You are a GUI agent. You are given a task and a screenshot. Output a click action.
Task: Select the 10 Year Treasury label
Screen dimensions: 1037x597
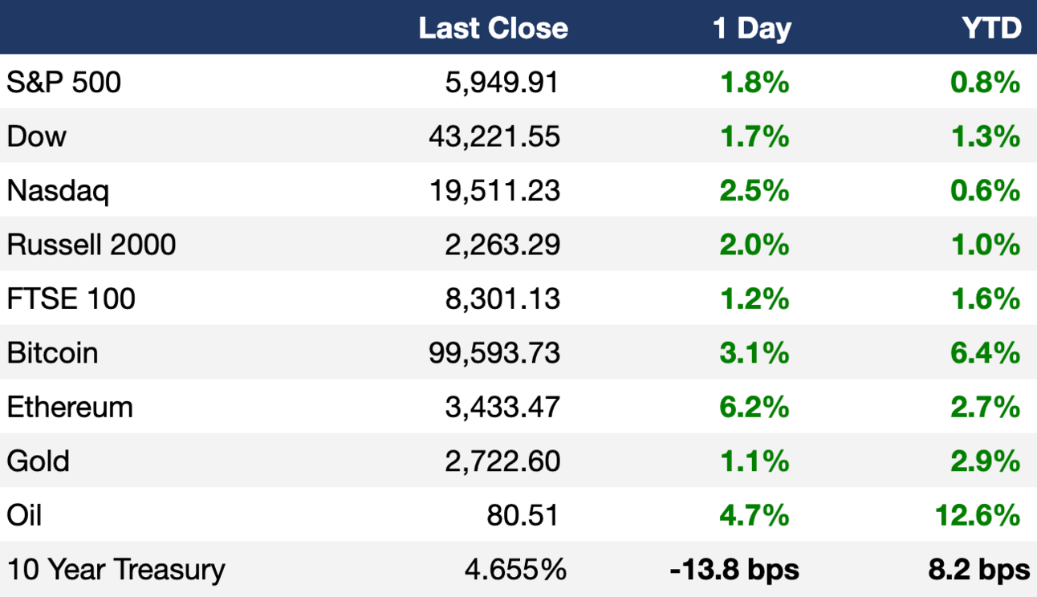coord(116,570)
